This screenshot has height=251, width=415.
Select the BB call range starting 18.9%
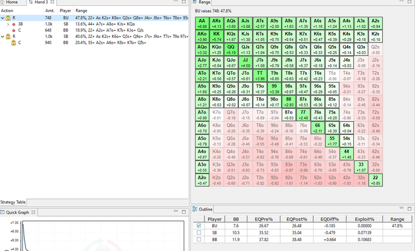point(109,30)
